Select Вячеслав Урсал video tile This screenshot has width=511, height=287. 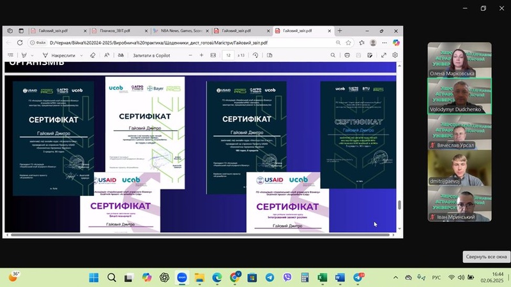pyautogui.click(x=459, y=132)
